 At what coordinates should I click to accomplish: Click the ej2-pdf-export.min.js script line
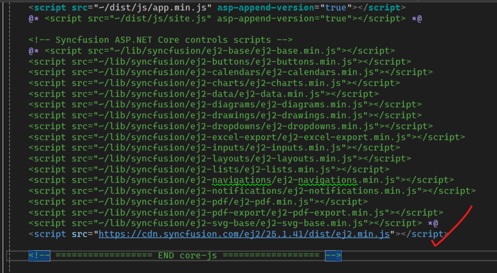tap(236, 212)
